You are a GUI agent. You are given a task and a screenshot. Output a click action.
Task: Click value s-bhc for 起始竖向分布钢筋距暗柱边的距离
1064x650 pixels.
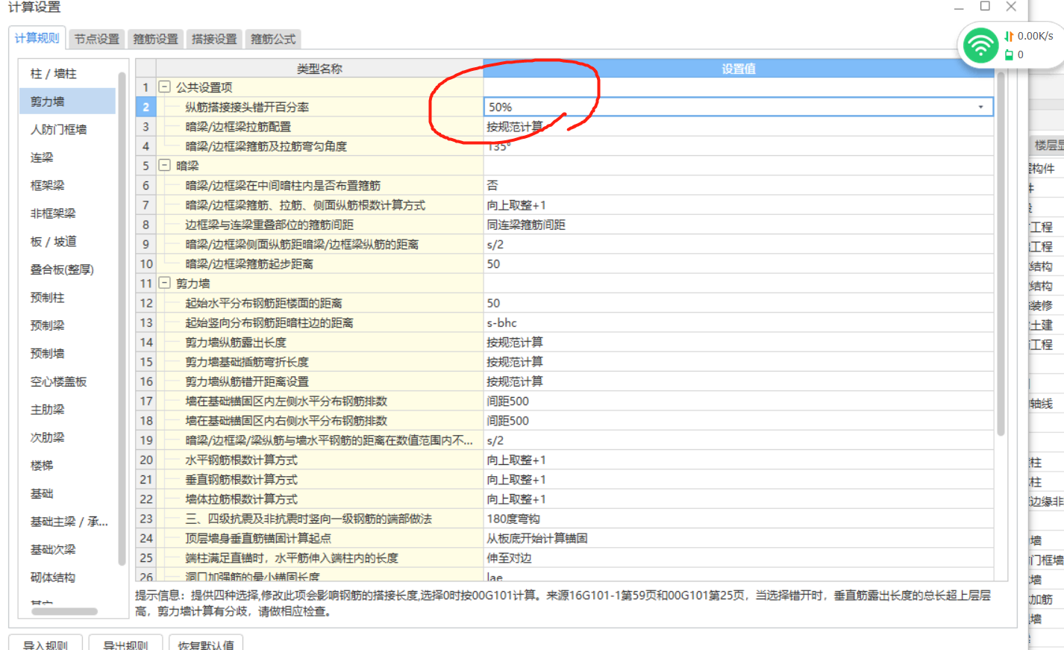(x=501, y=322)
